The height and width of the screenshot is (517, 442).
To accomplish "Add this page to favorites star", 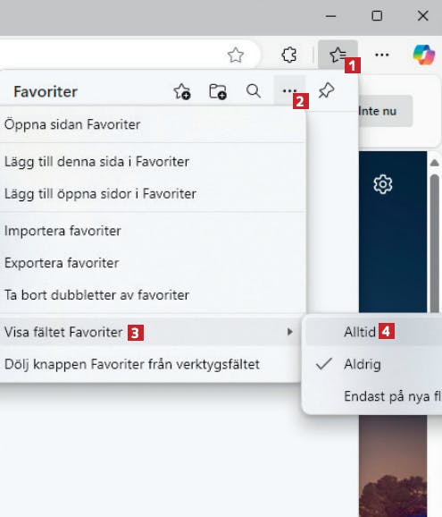I will 236,55.
